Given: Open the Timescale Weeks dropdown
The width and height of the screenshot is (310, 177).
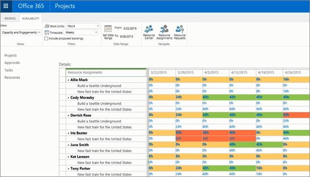Looking at the screenshot, I should (x=81, y=32).
